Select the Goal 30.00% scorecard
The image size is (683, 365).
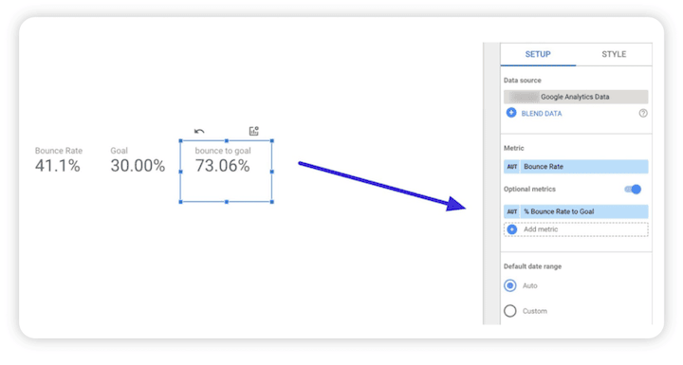(138, 160)
